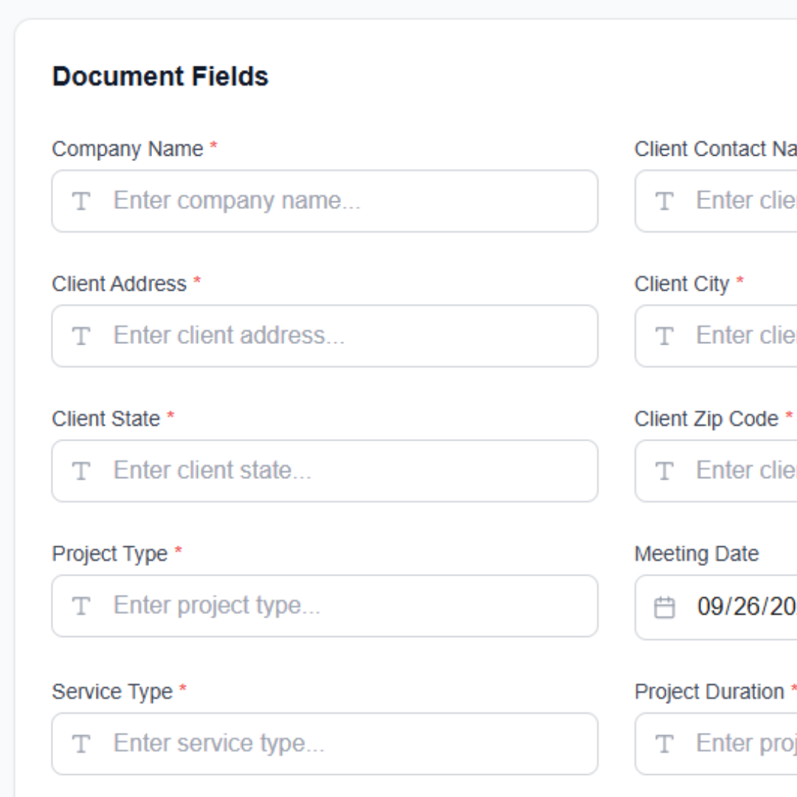Click the text icon in Client City field

tap(665, 337)
